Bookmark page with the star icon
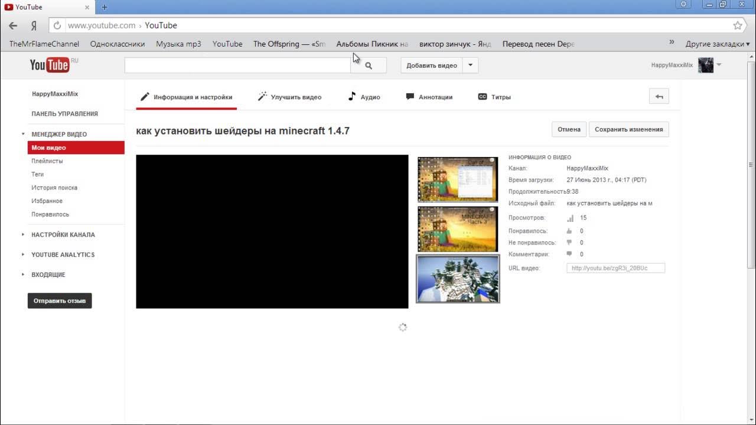Image resolution: width=756 pixels, height=425 pixels. pyautogui.click(x=738, y=25)
